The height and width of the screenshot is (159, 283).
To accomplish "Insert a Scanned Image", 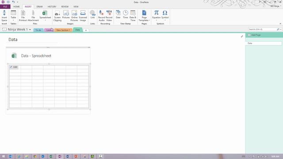I will tap(83, 16).
